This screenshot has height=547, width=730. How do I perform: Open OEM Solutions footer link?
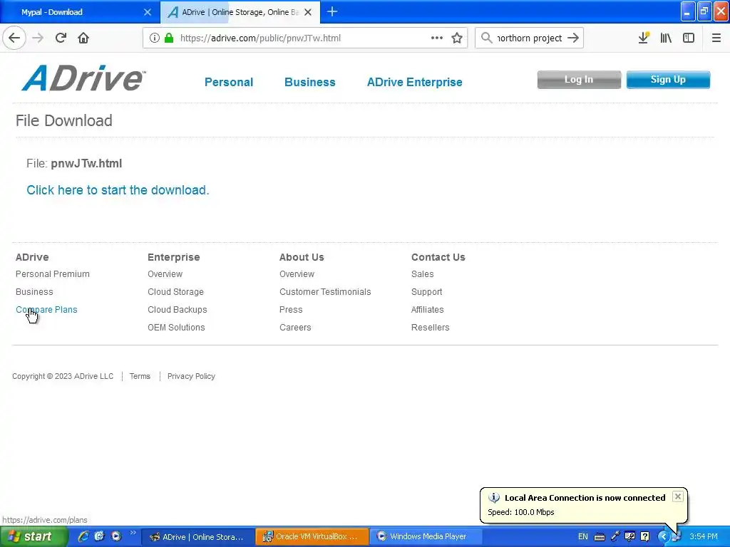tap(176, 328)
